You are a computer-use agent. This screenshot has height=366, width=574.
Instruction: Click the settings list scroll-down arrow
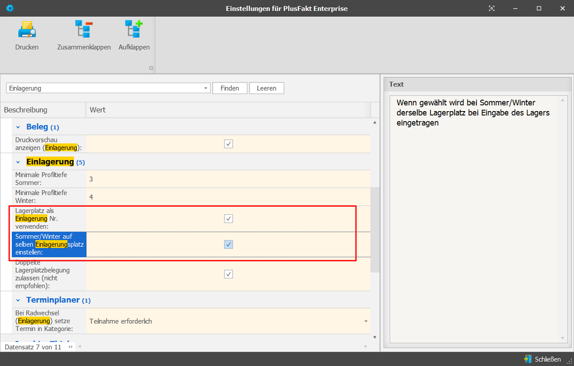coord(375,337)
